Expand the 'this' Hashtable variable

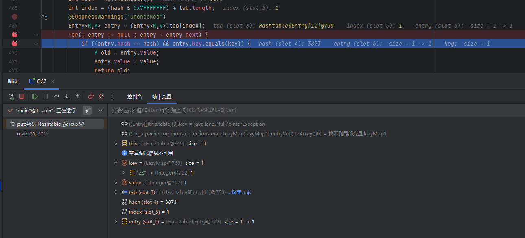116,143
